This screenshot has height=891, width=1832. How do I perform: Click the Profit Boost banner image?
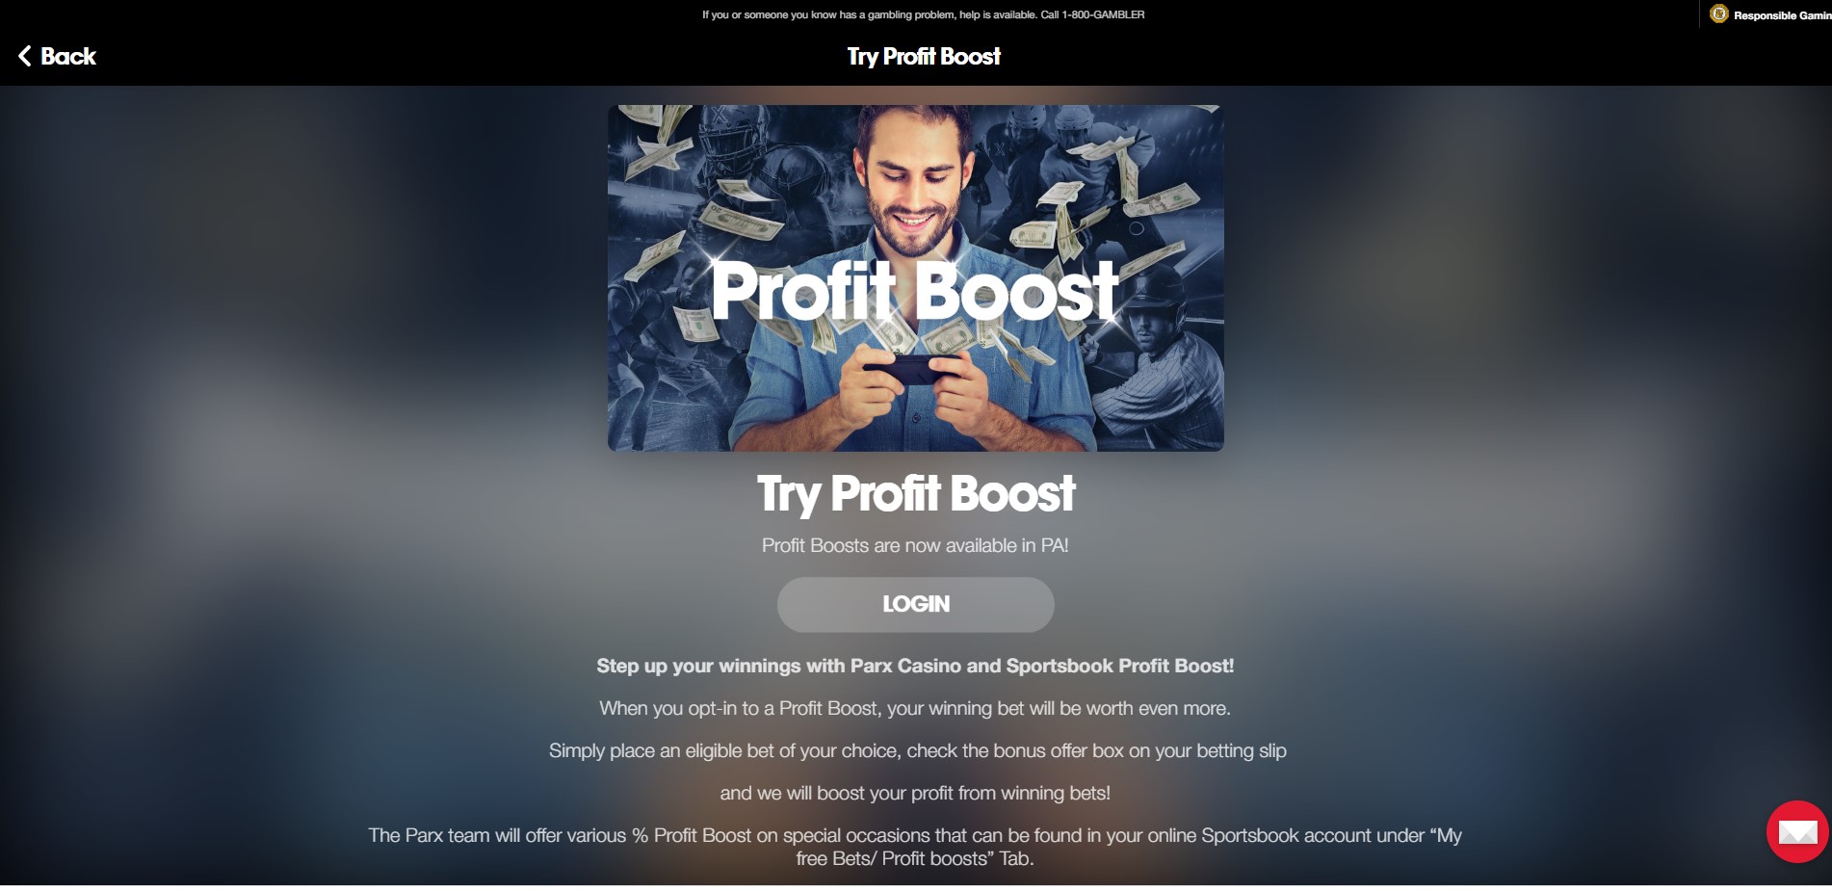(916, 278)
